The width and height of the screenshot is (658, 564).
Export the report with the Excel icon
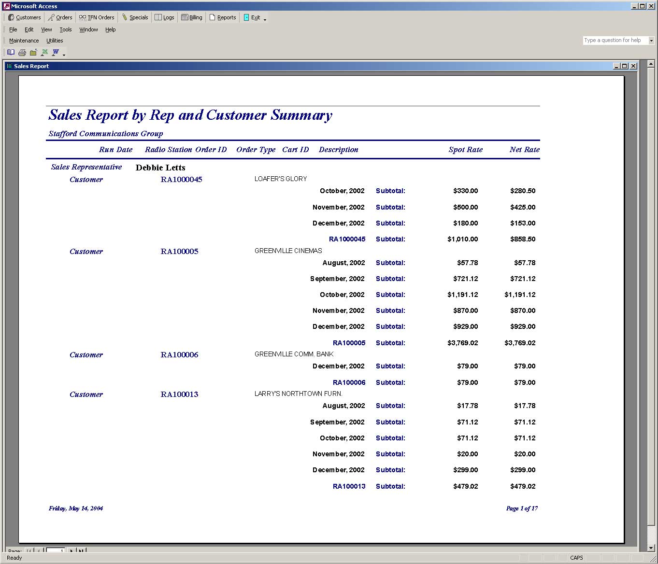44,52
